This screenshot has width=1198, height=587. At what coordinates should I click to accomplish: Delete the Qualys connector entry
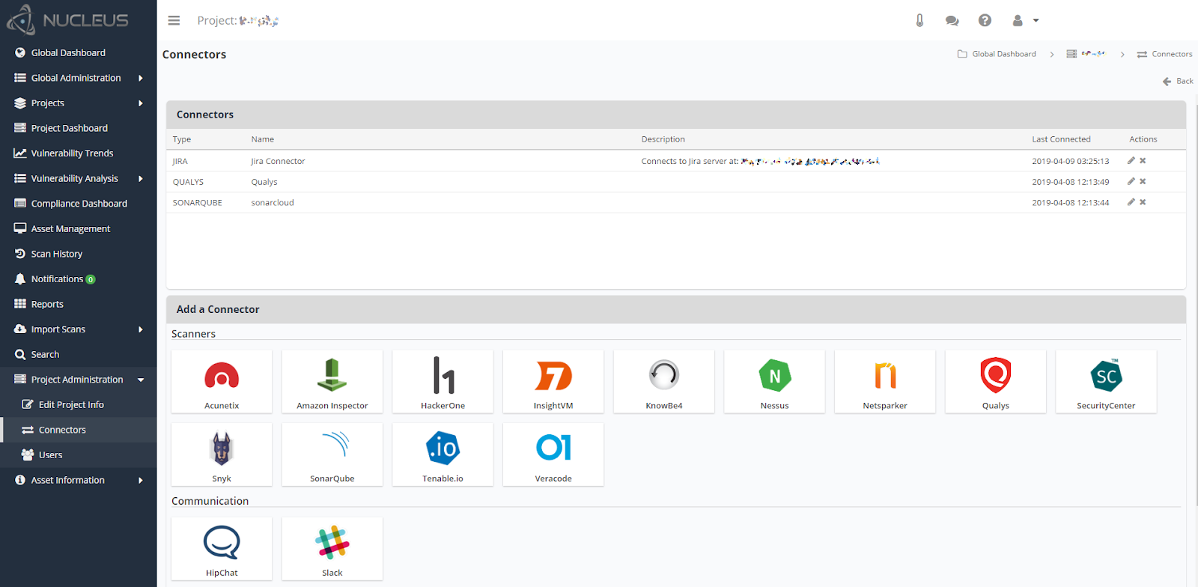(1143, 181)
